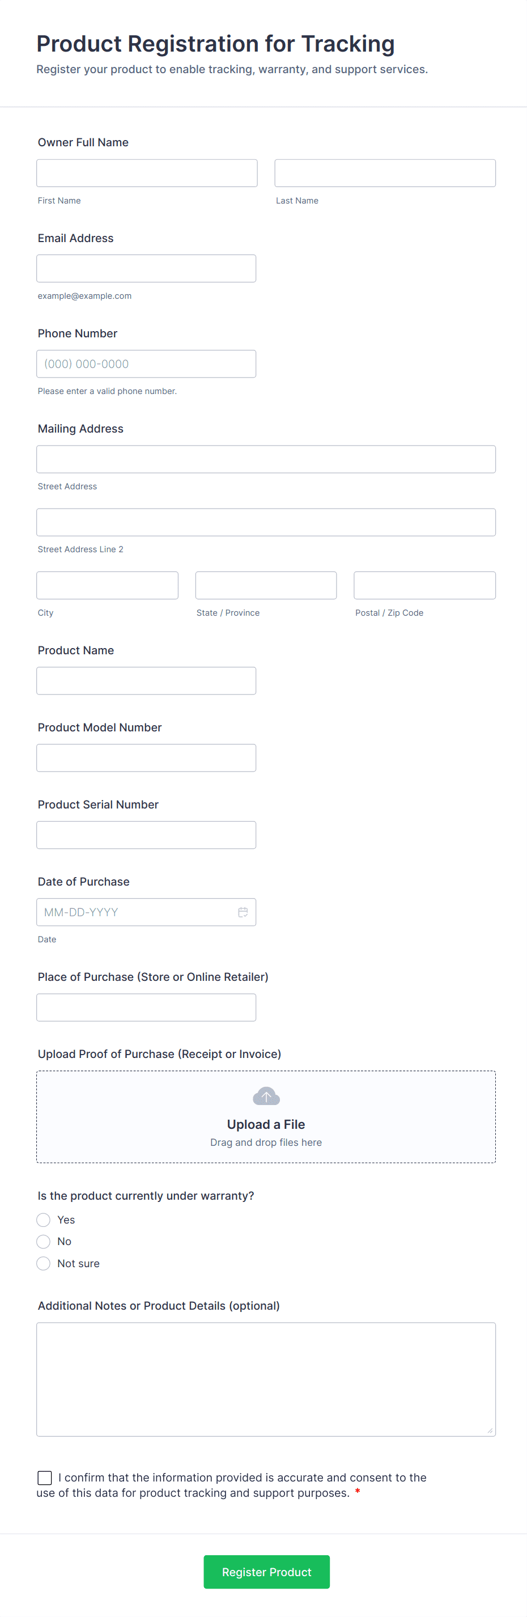This screenshot has height=1617, width=527.
Task: Click the Additional Notes text area
Action: (266, 1379)
